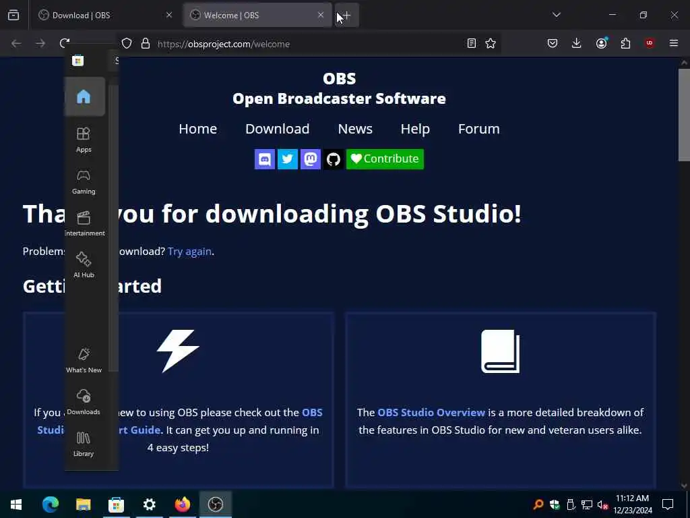The height and width of the screenshot is (518, 690).
Task: Go forward with the browser arrow
Action: 40,43
